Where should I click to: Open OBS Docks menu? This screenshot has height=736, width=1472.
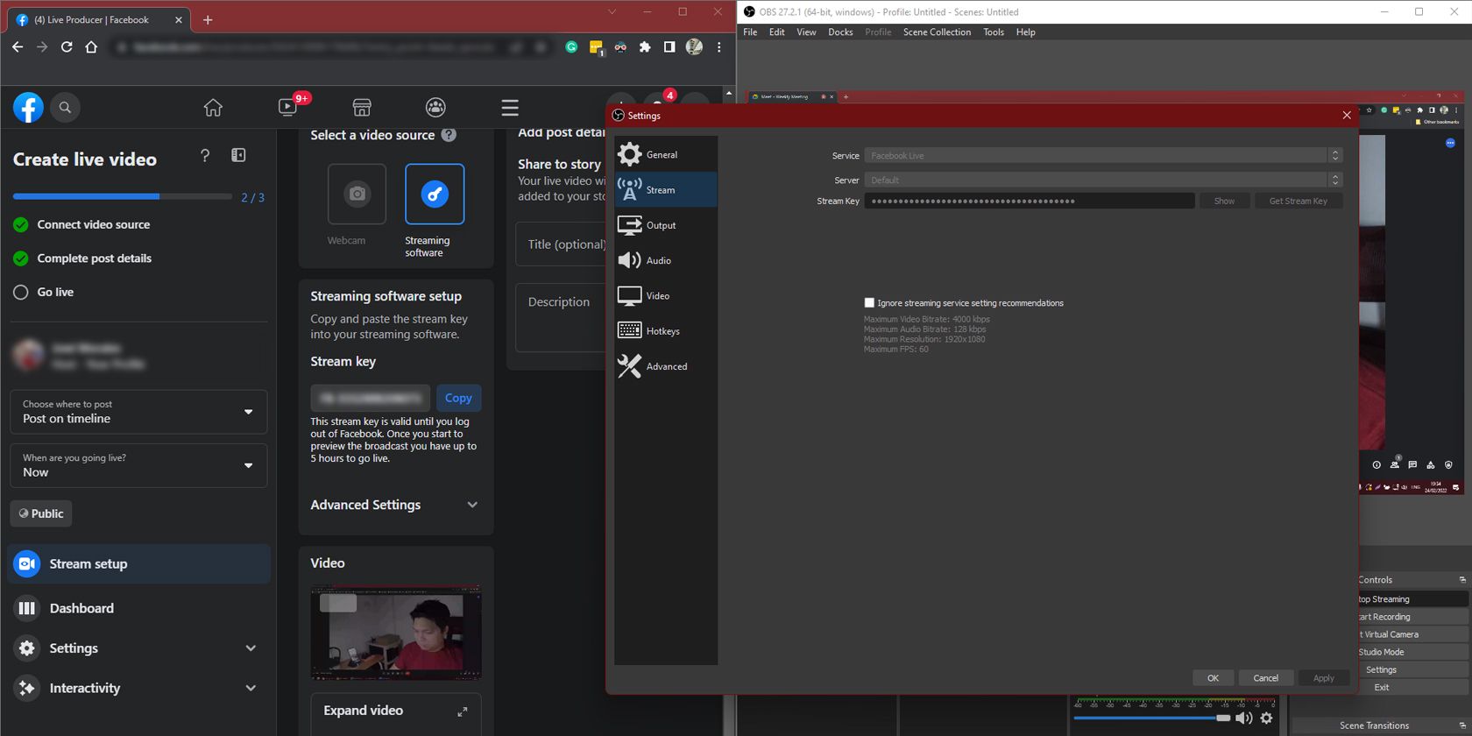840,32
